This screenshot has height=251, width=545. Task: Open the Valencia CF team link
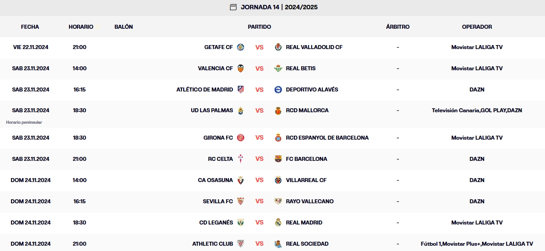pos(215,68)
